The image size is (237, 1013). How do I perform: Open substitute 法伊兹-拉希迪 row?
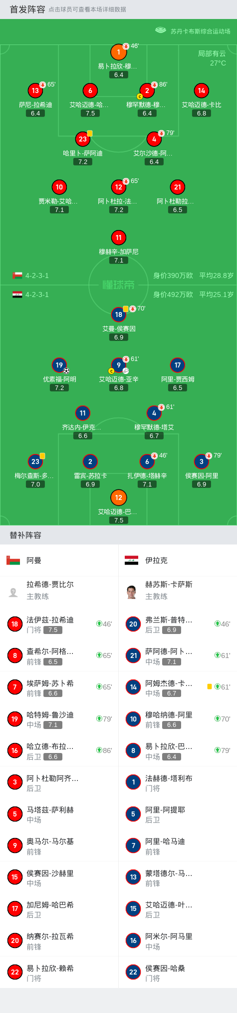[x=59, y=624]
